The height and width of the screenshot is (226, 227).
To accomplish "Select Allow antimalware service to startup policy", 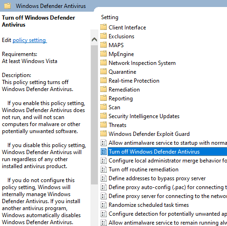I will click(x=168, y=143).
